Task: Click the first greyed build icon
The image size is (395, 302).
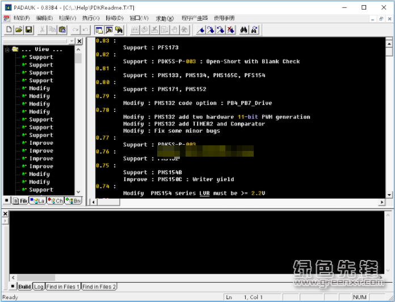Action: coord(135,30)
